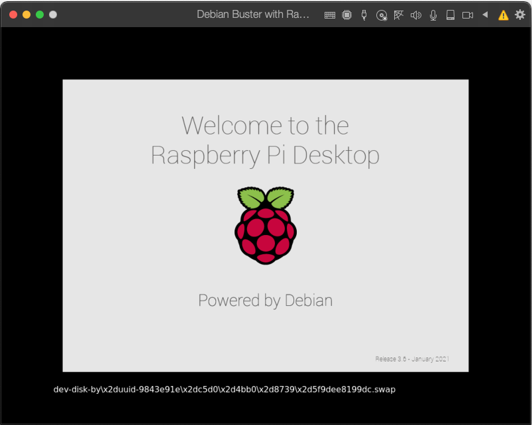Click the network adapter icon
Screen dimensions: 532x425
click(x=399, y=15)
